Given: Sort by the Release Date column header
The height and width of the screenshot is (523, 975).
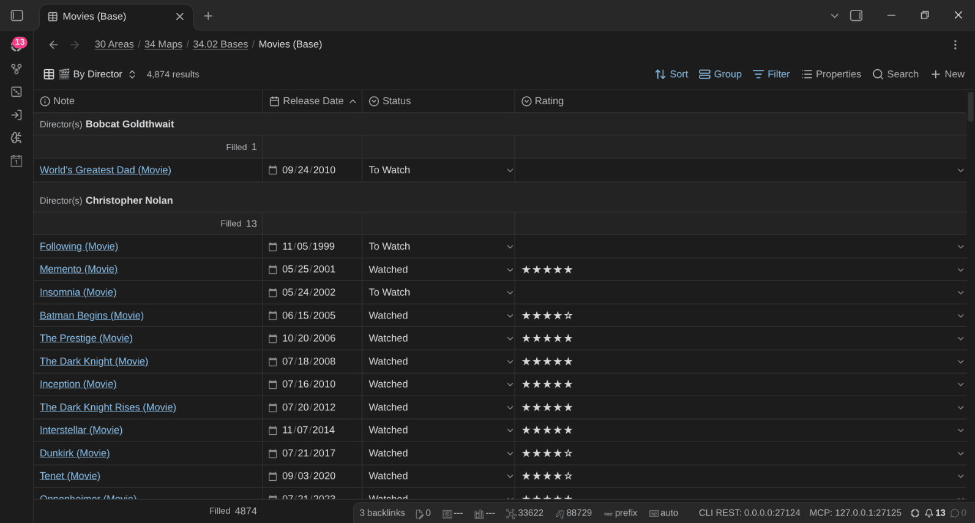Looking at the screenshot, I should [x=312, y=101].
